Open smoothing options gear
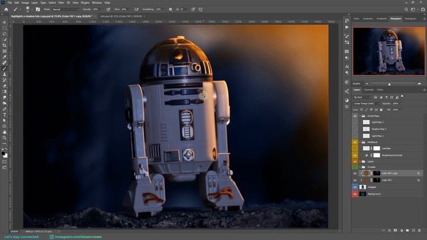The image size is (427, 240). (171, 9)
